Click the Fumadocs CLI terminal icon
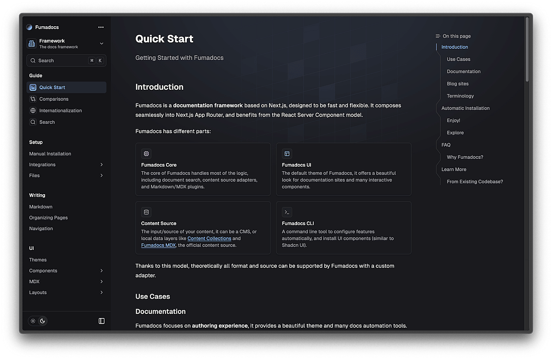The width and height of the screenshot is (552, 359). coord(287,212)
